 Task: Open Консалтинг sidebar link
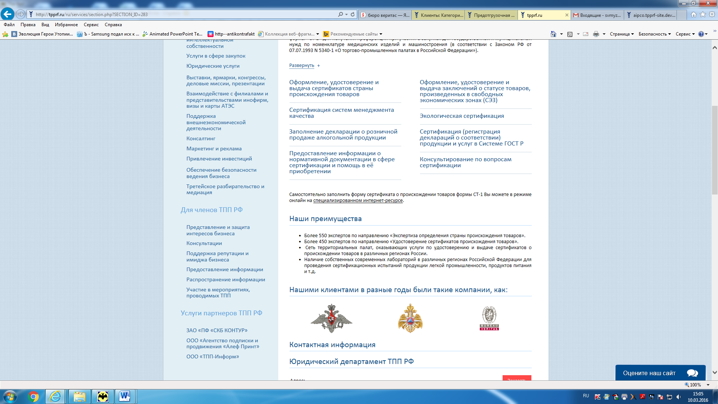pyautogui.click(x=201, y=138)
